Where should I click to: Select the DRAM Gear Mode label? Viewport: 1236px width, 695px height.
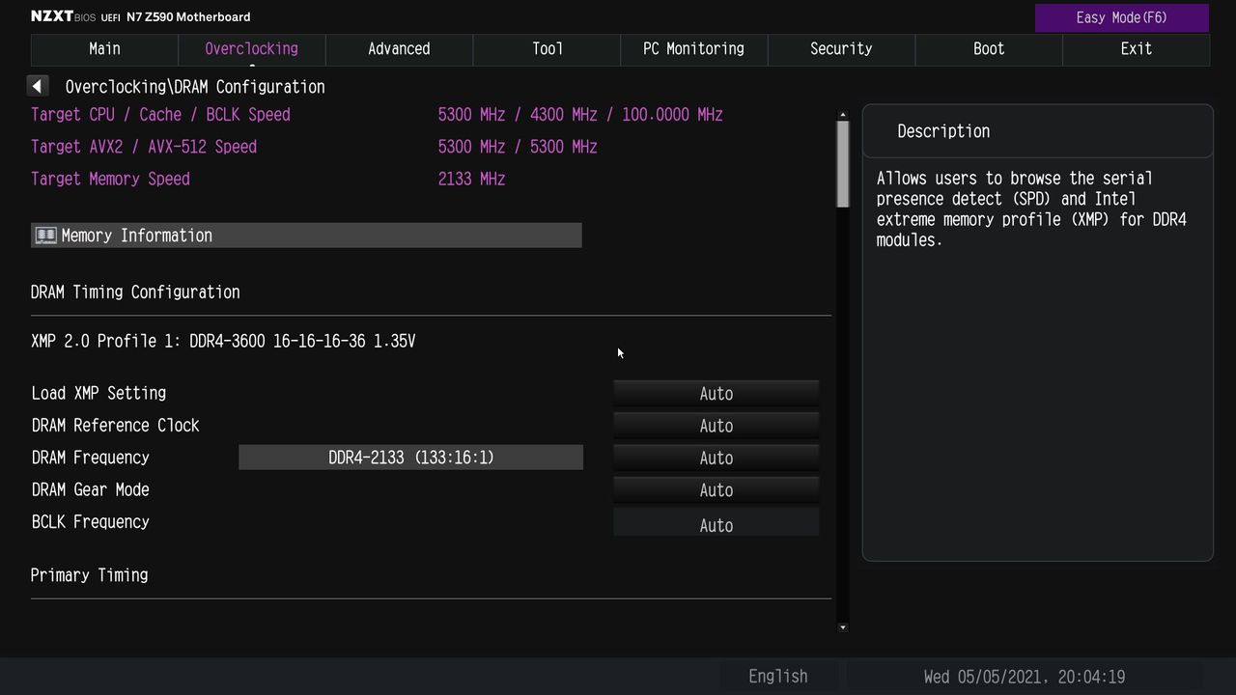pyautogui.click(x=90, y=489)
